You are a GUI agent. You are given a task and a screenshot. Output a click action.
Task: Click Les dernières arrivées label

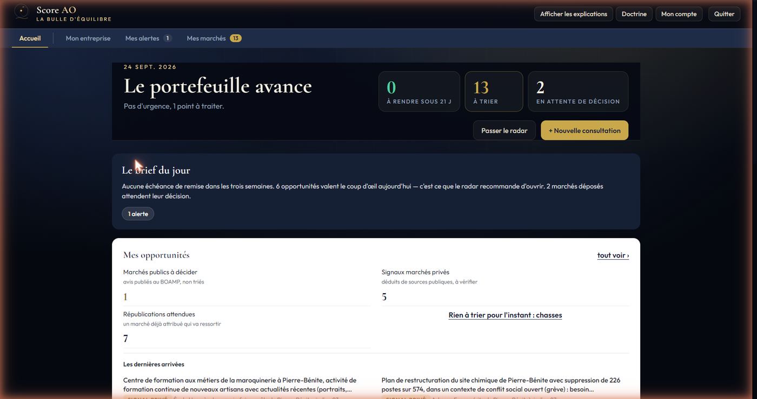(x=154, y=364)
